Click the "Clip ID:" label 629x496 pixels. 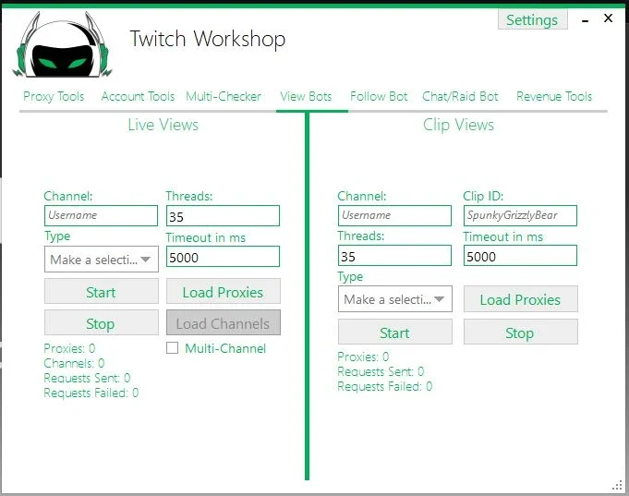tap(483, 196)
